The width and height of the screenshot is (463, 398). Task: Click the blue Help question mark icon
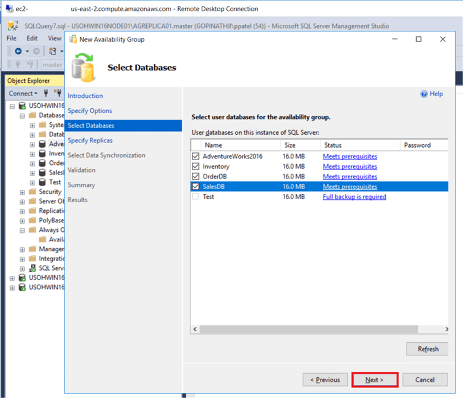(x=424, y=94)
